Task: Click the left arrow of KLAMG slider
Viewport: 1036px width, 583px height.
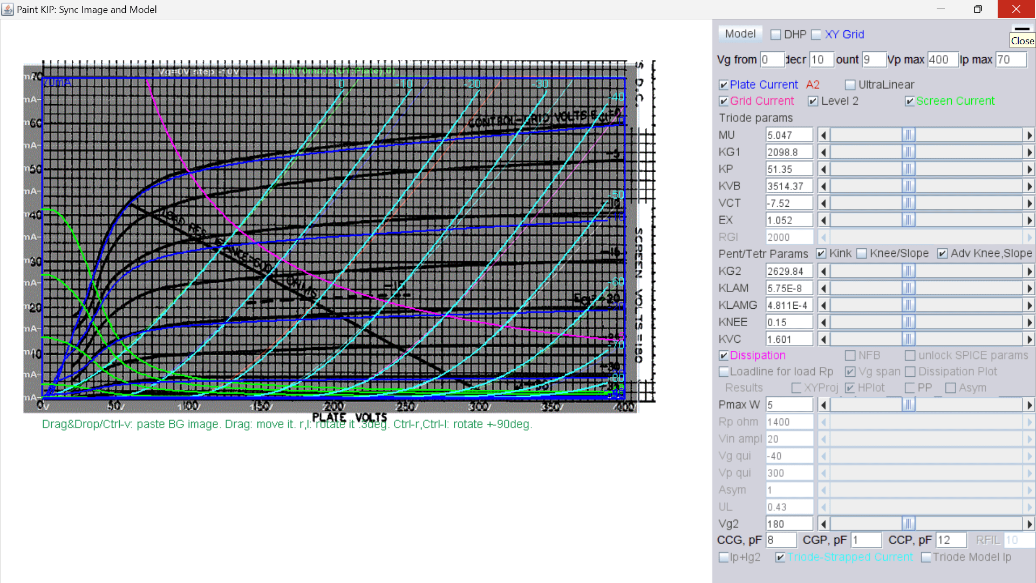Action: pyautogui.click(x=823, y=305)
